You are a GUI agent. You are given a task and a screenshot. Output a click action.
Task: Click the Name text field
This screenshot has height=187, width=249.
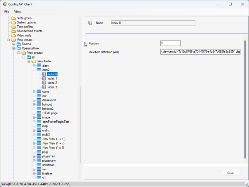[x=152, y=23]
